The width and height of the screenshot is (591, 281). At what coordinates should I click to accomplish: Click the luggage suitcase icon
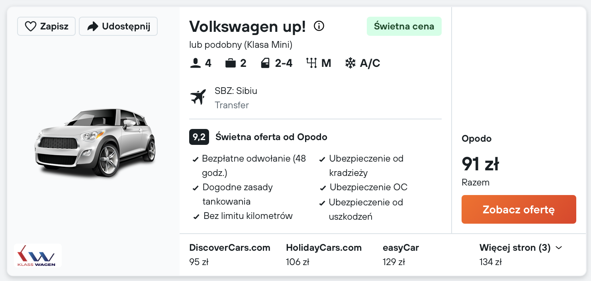click(231, 63)
